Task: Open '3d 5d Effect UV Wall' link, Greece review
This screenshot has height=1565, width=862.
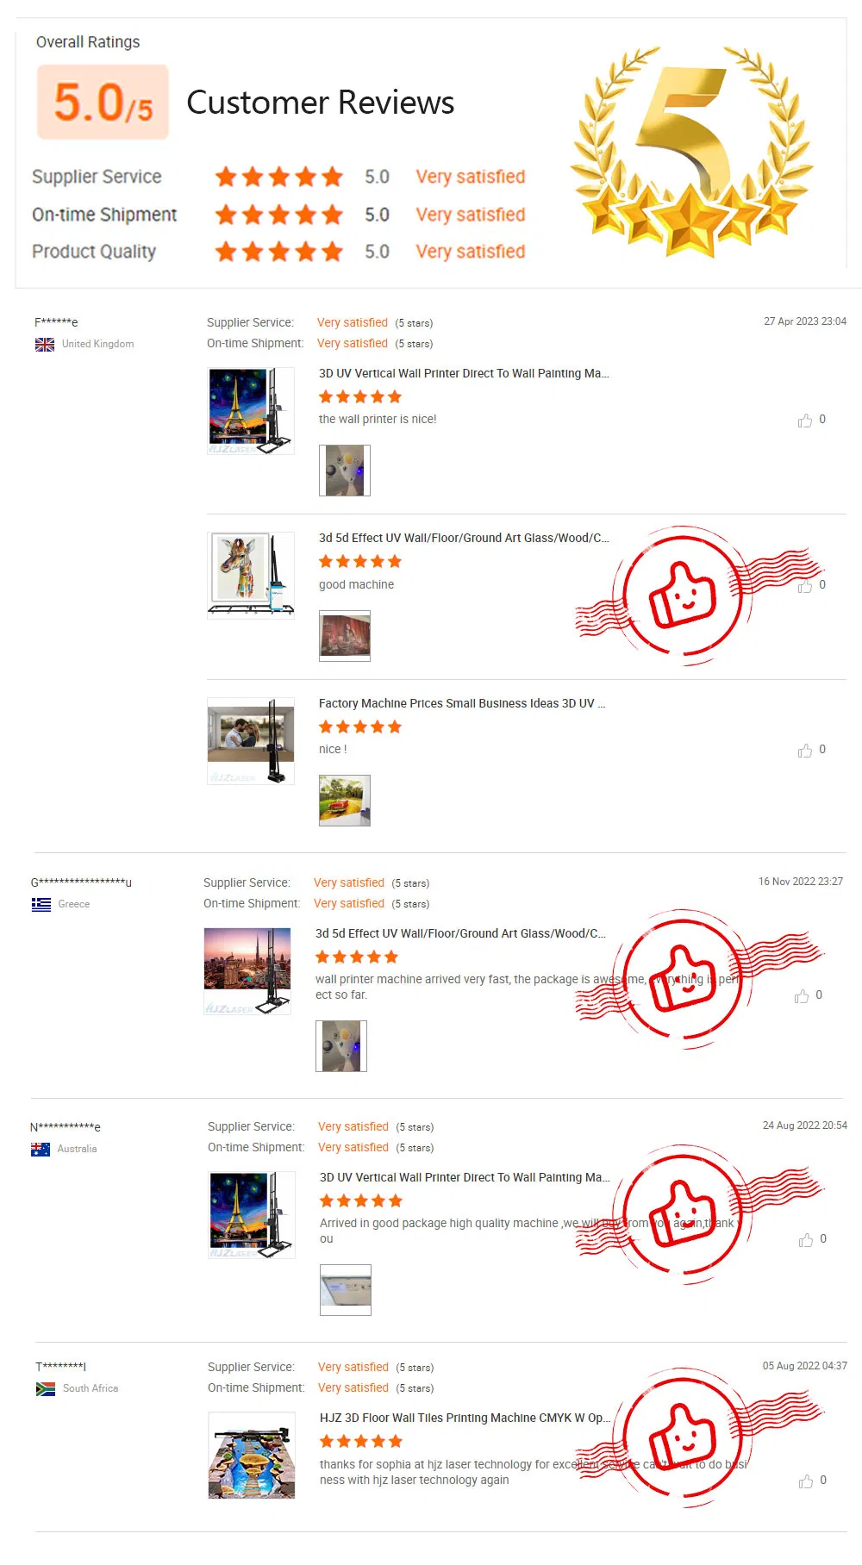Action: (x=460, y=933)
